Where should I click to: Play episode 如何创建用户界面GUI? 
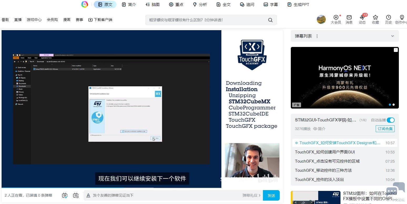point(345,152)
